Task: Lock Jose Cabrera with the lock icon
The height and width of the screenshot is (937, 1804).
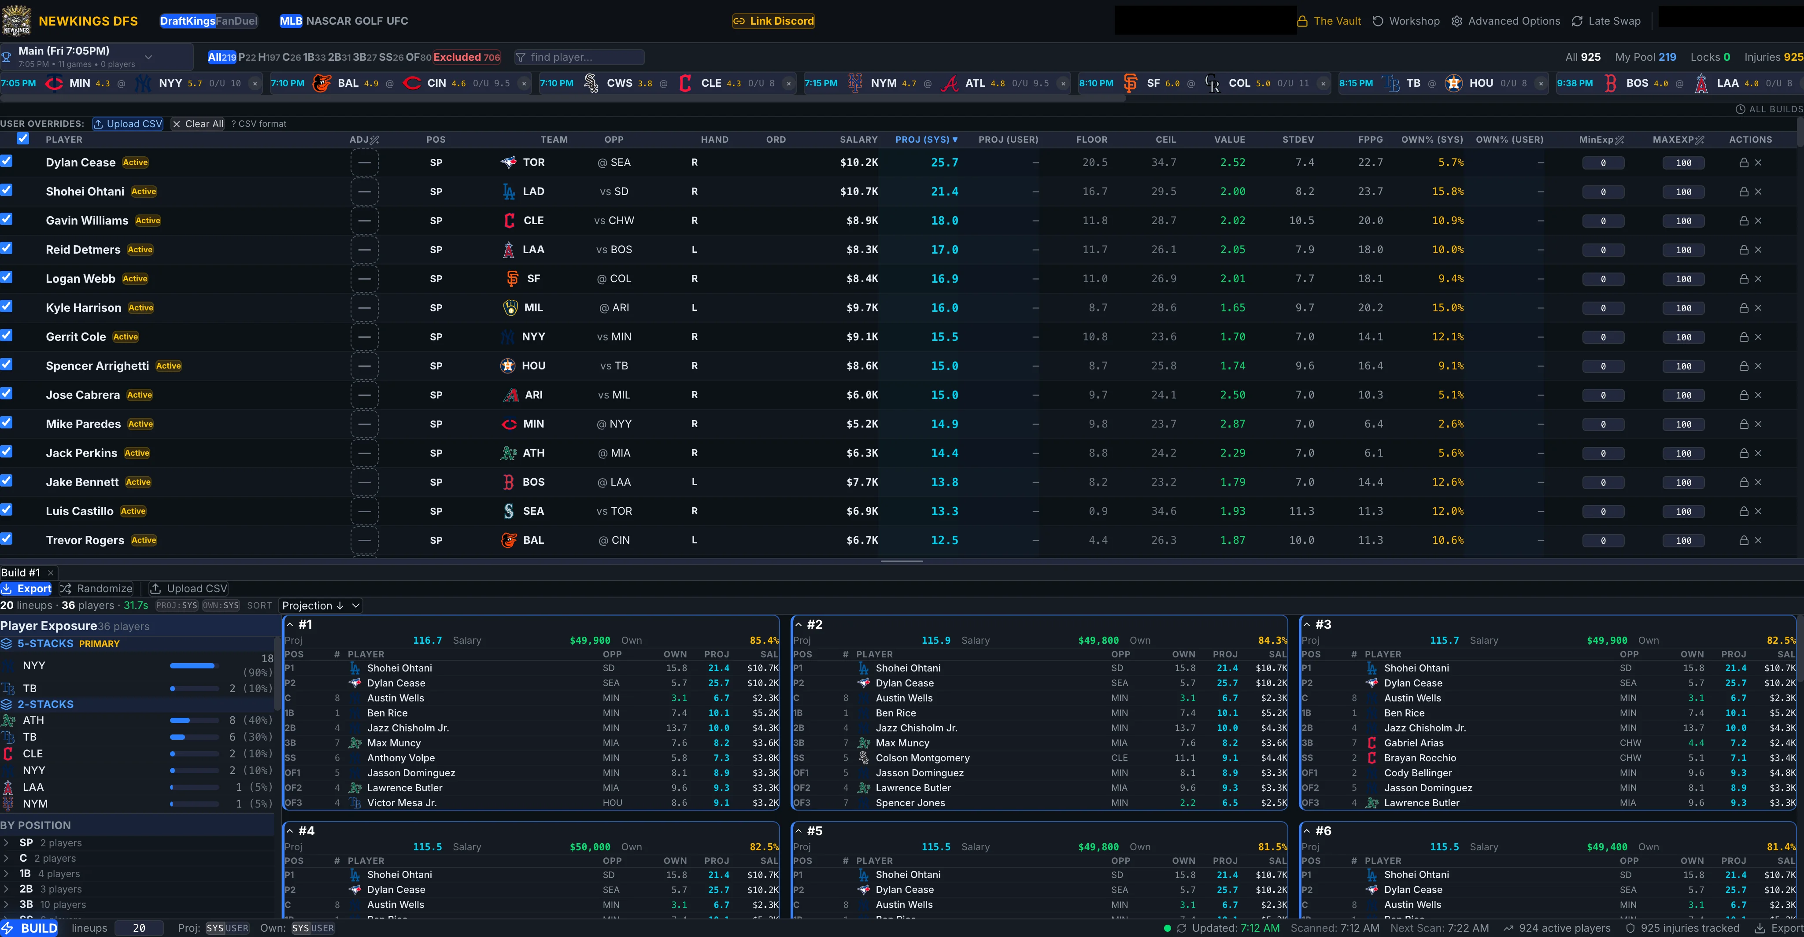Action: (x=1744, y=395)
